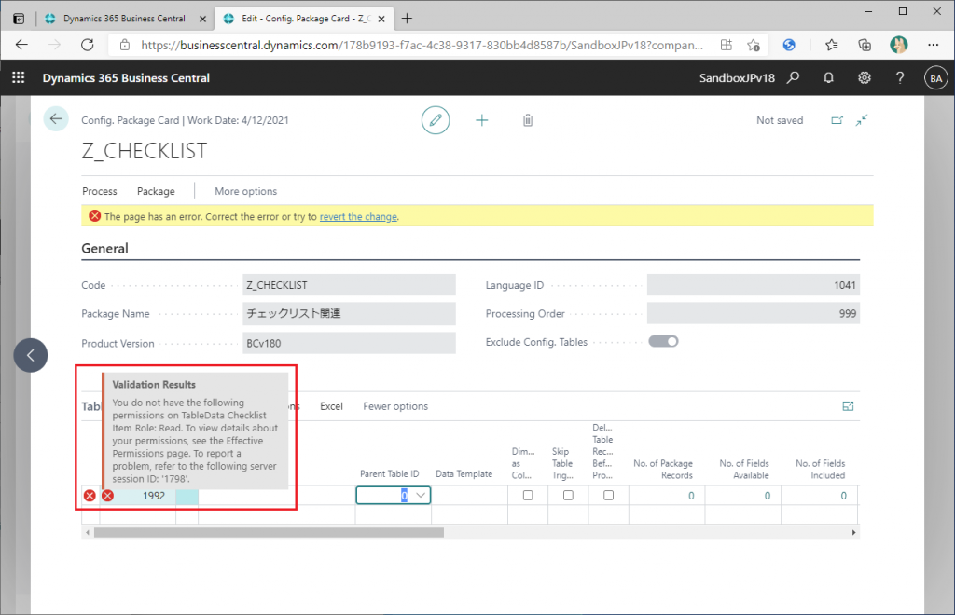Click the revert the change link
The height and width of the screenshot is (615, 955).
click(x=358, y=216)
